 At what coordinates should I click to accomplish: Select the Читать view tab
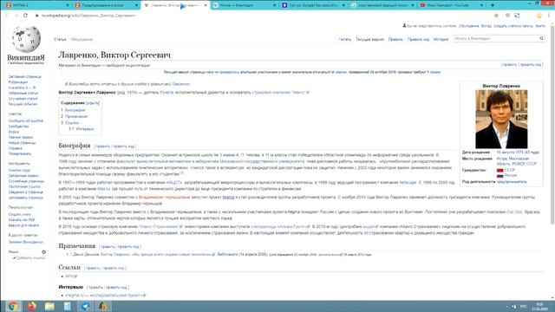pyautogui.click(x=345, y=39)
